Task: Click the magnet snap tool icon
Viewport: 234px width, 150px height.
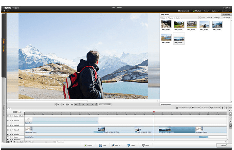Action: [x=231, y=126]
